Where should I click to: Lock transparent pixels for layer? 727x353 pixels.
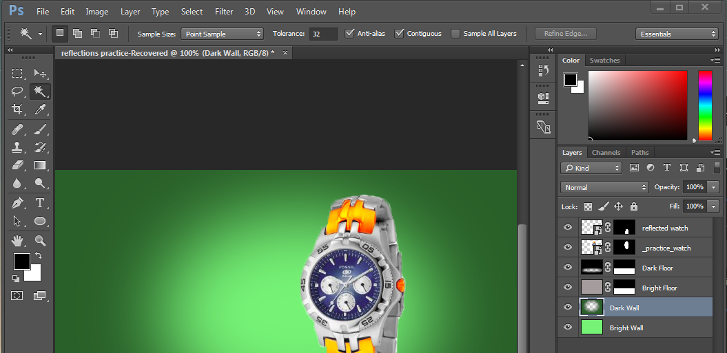coord(588,206)
